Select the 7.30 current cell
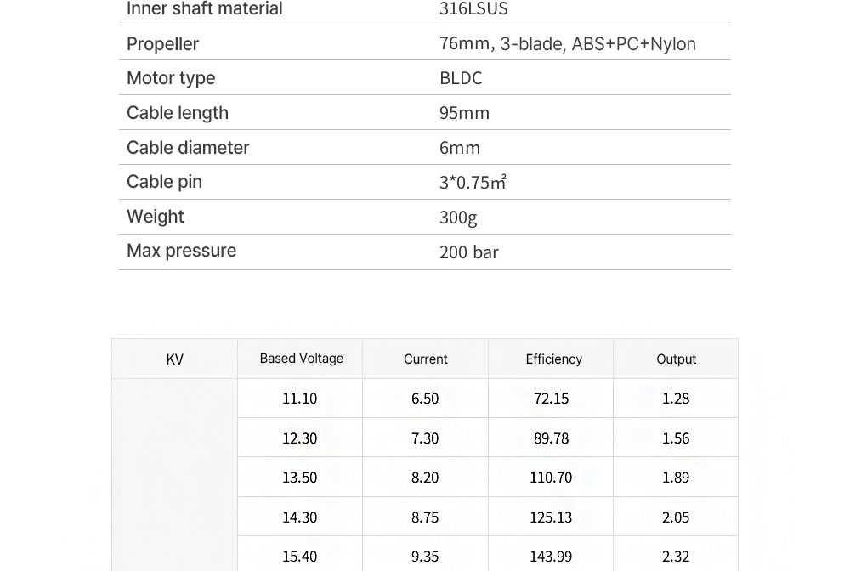This screenshot has width=850, height=571. [x=425, y=438]
